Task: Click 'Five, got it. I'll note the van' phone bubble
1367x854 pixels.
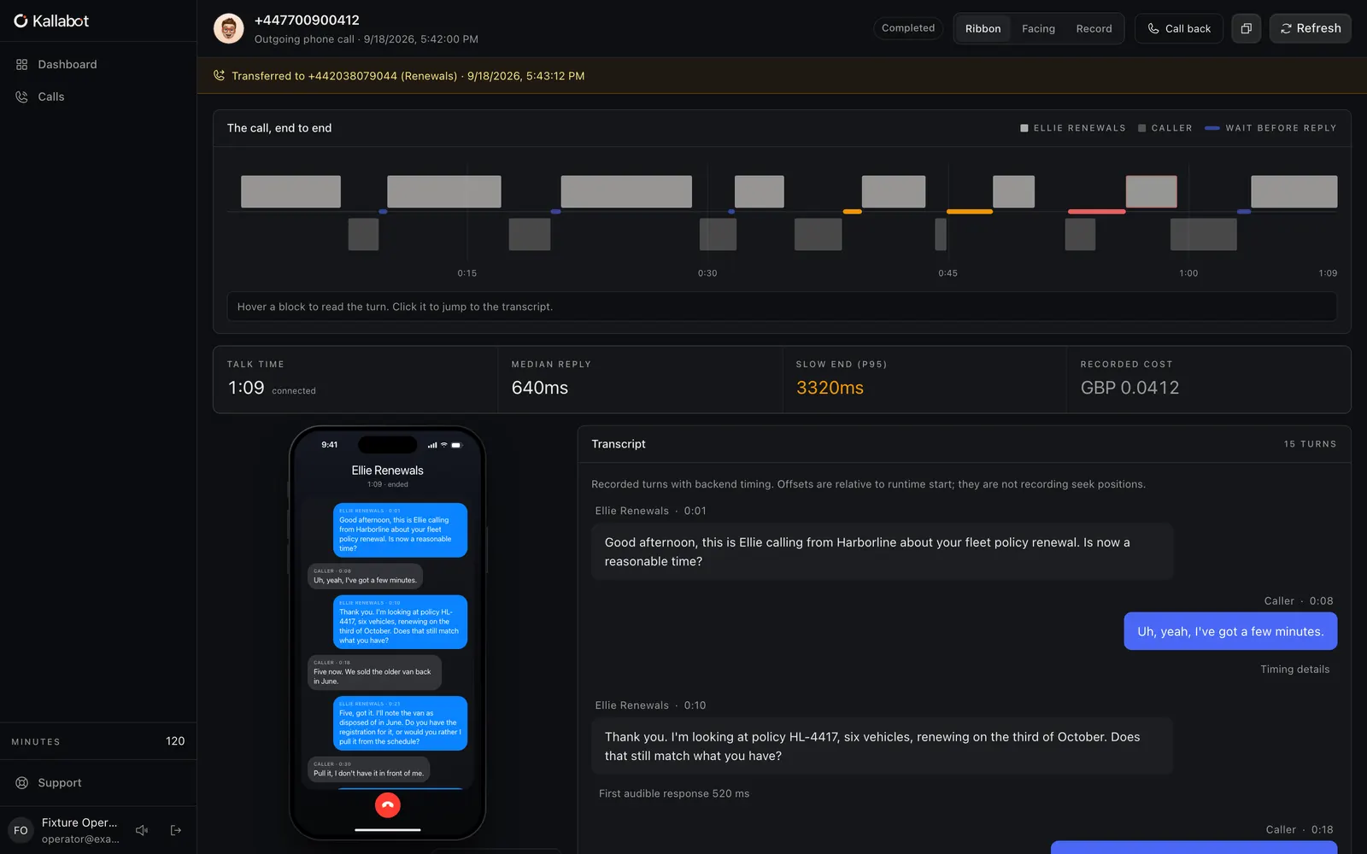Action: [x=400, y=723]
